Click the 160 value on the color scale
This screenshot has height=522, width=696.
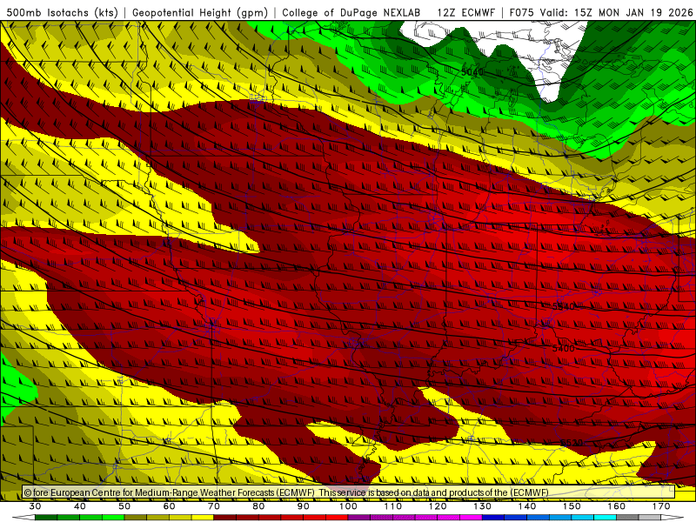[x=617, y=506]
